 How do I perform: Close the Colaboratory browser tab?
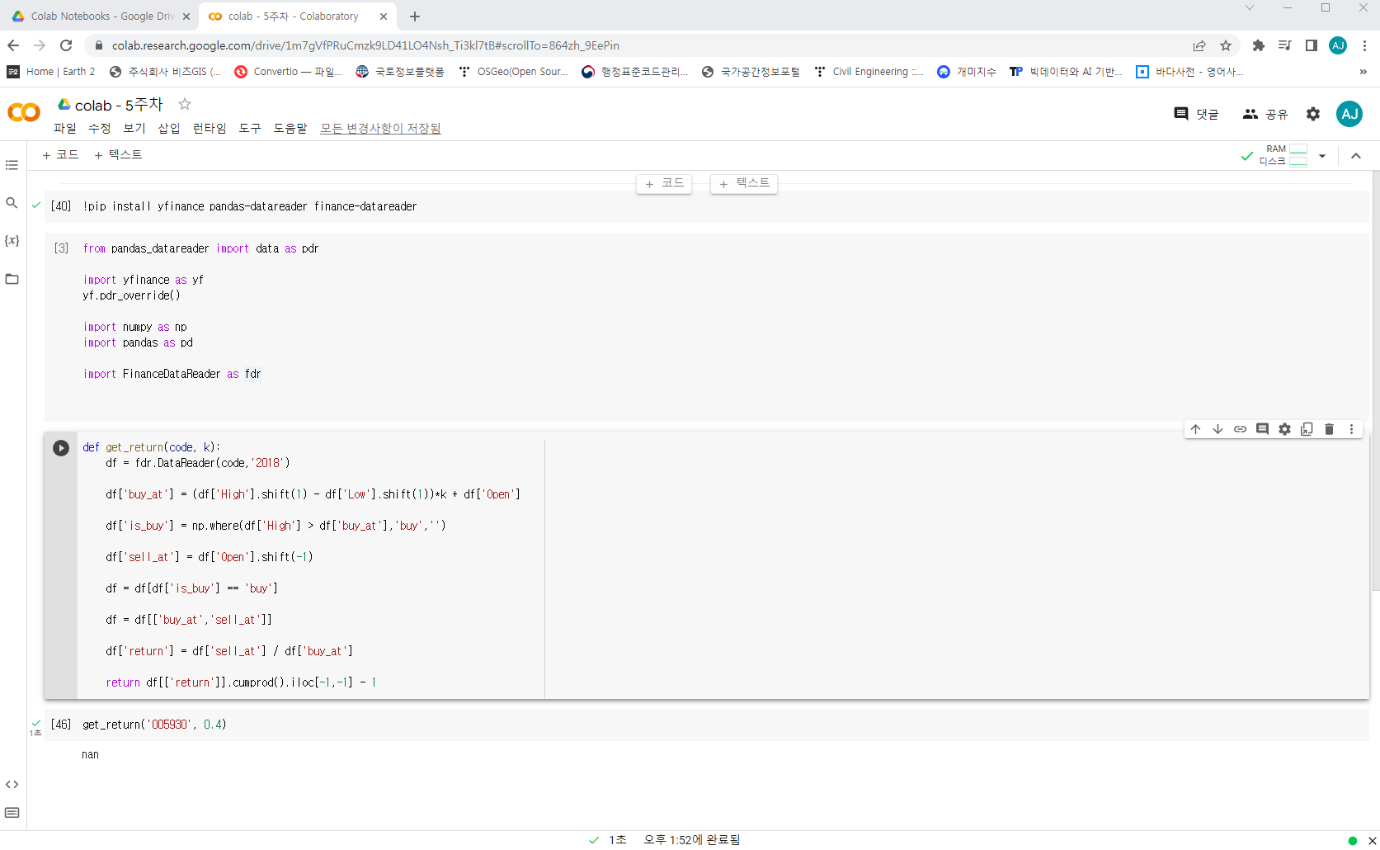pyautogui.click(x=384, y=17)
